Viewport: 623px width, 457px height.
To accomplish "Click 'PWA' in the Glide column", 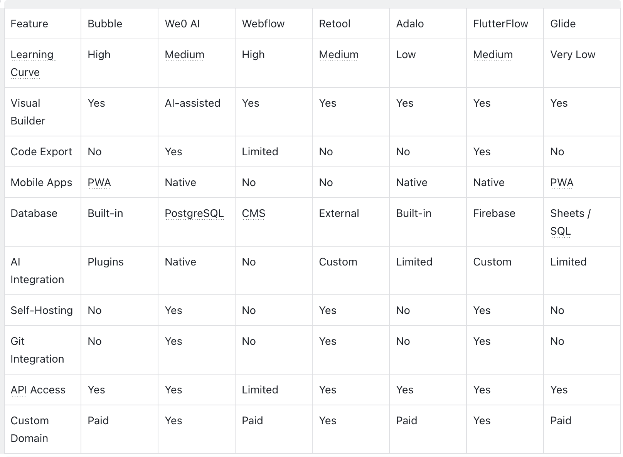I will point(562,183).
